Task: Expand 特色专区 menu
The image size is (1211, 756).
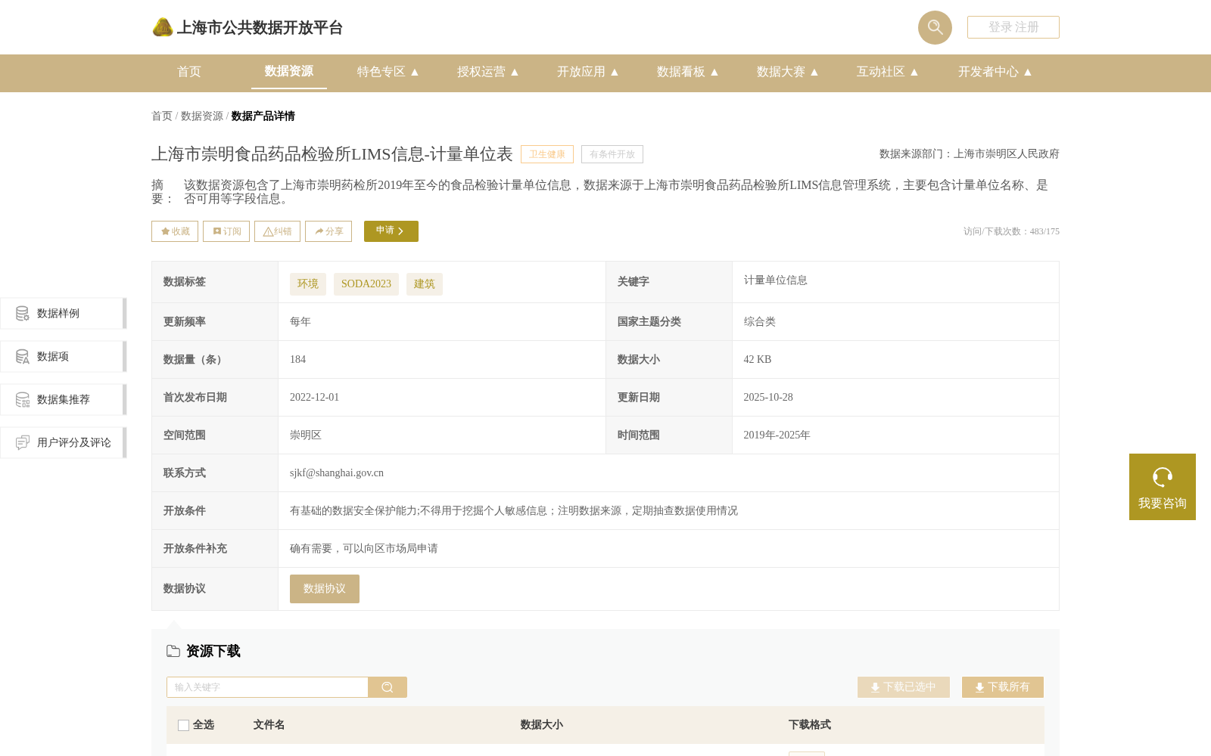Action: click(x=388, y=72)
